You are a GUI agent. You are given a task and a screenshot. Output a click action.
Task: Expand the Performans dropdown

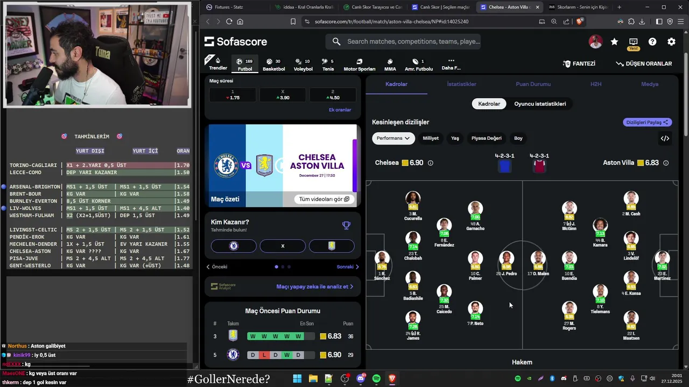(x=393, y=138)
